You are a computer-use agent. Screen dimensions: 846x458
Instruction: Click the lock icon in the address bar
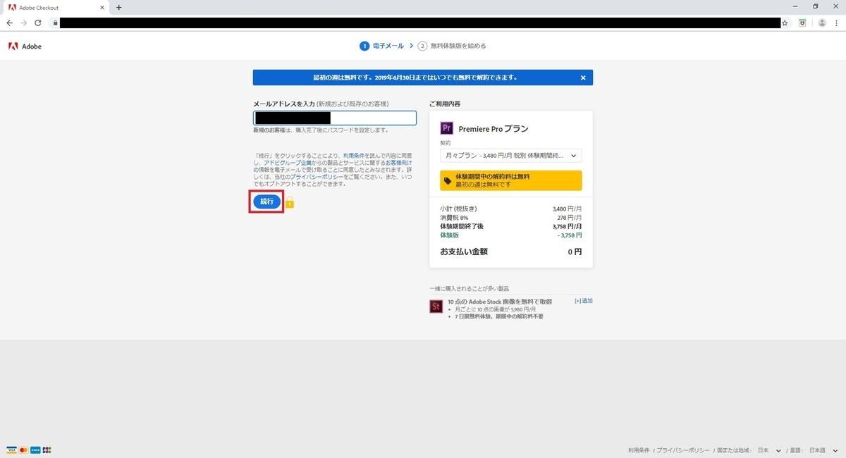click(x=55, y=23)
